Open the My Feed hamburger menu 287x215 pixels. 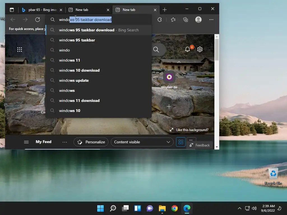click(x=26, y=142)
